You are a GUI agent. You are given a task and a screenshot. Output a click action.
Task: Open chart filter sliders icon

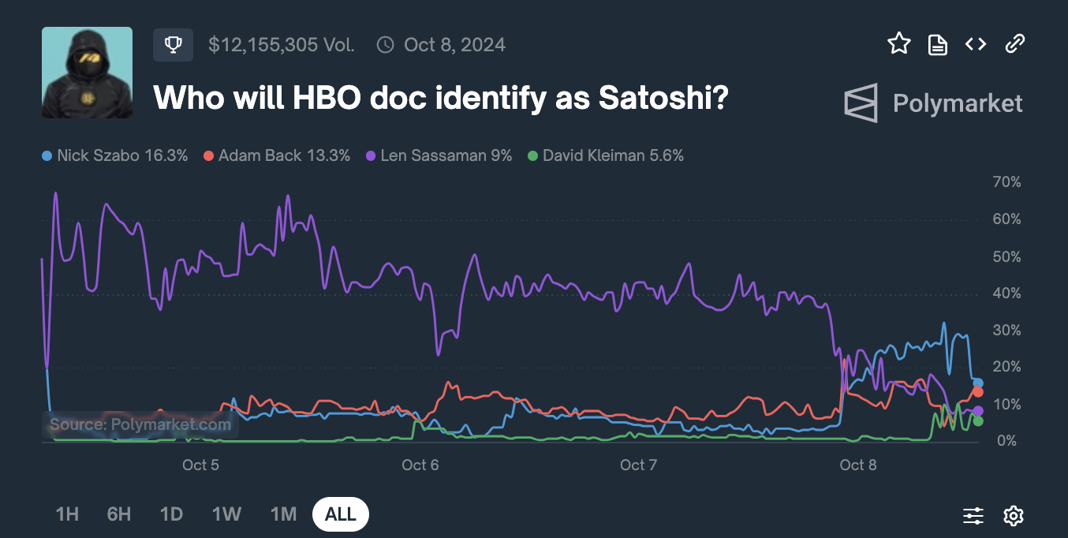click(x=973, y=516)
